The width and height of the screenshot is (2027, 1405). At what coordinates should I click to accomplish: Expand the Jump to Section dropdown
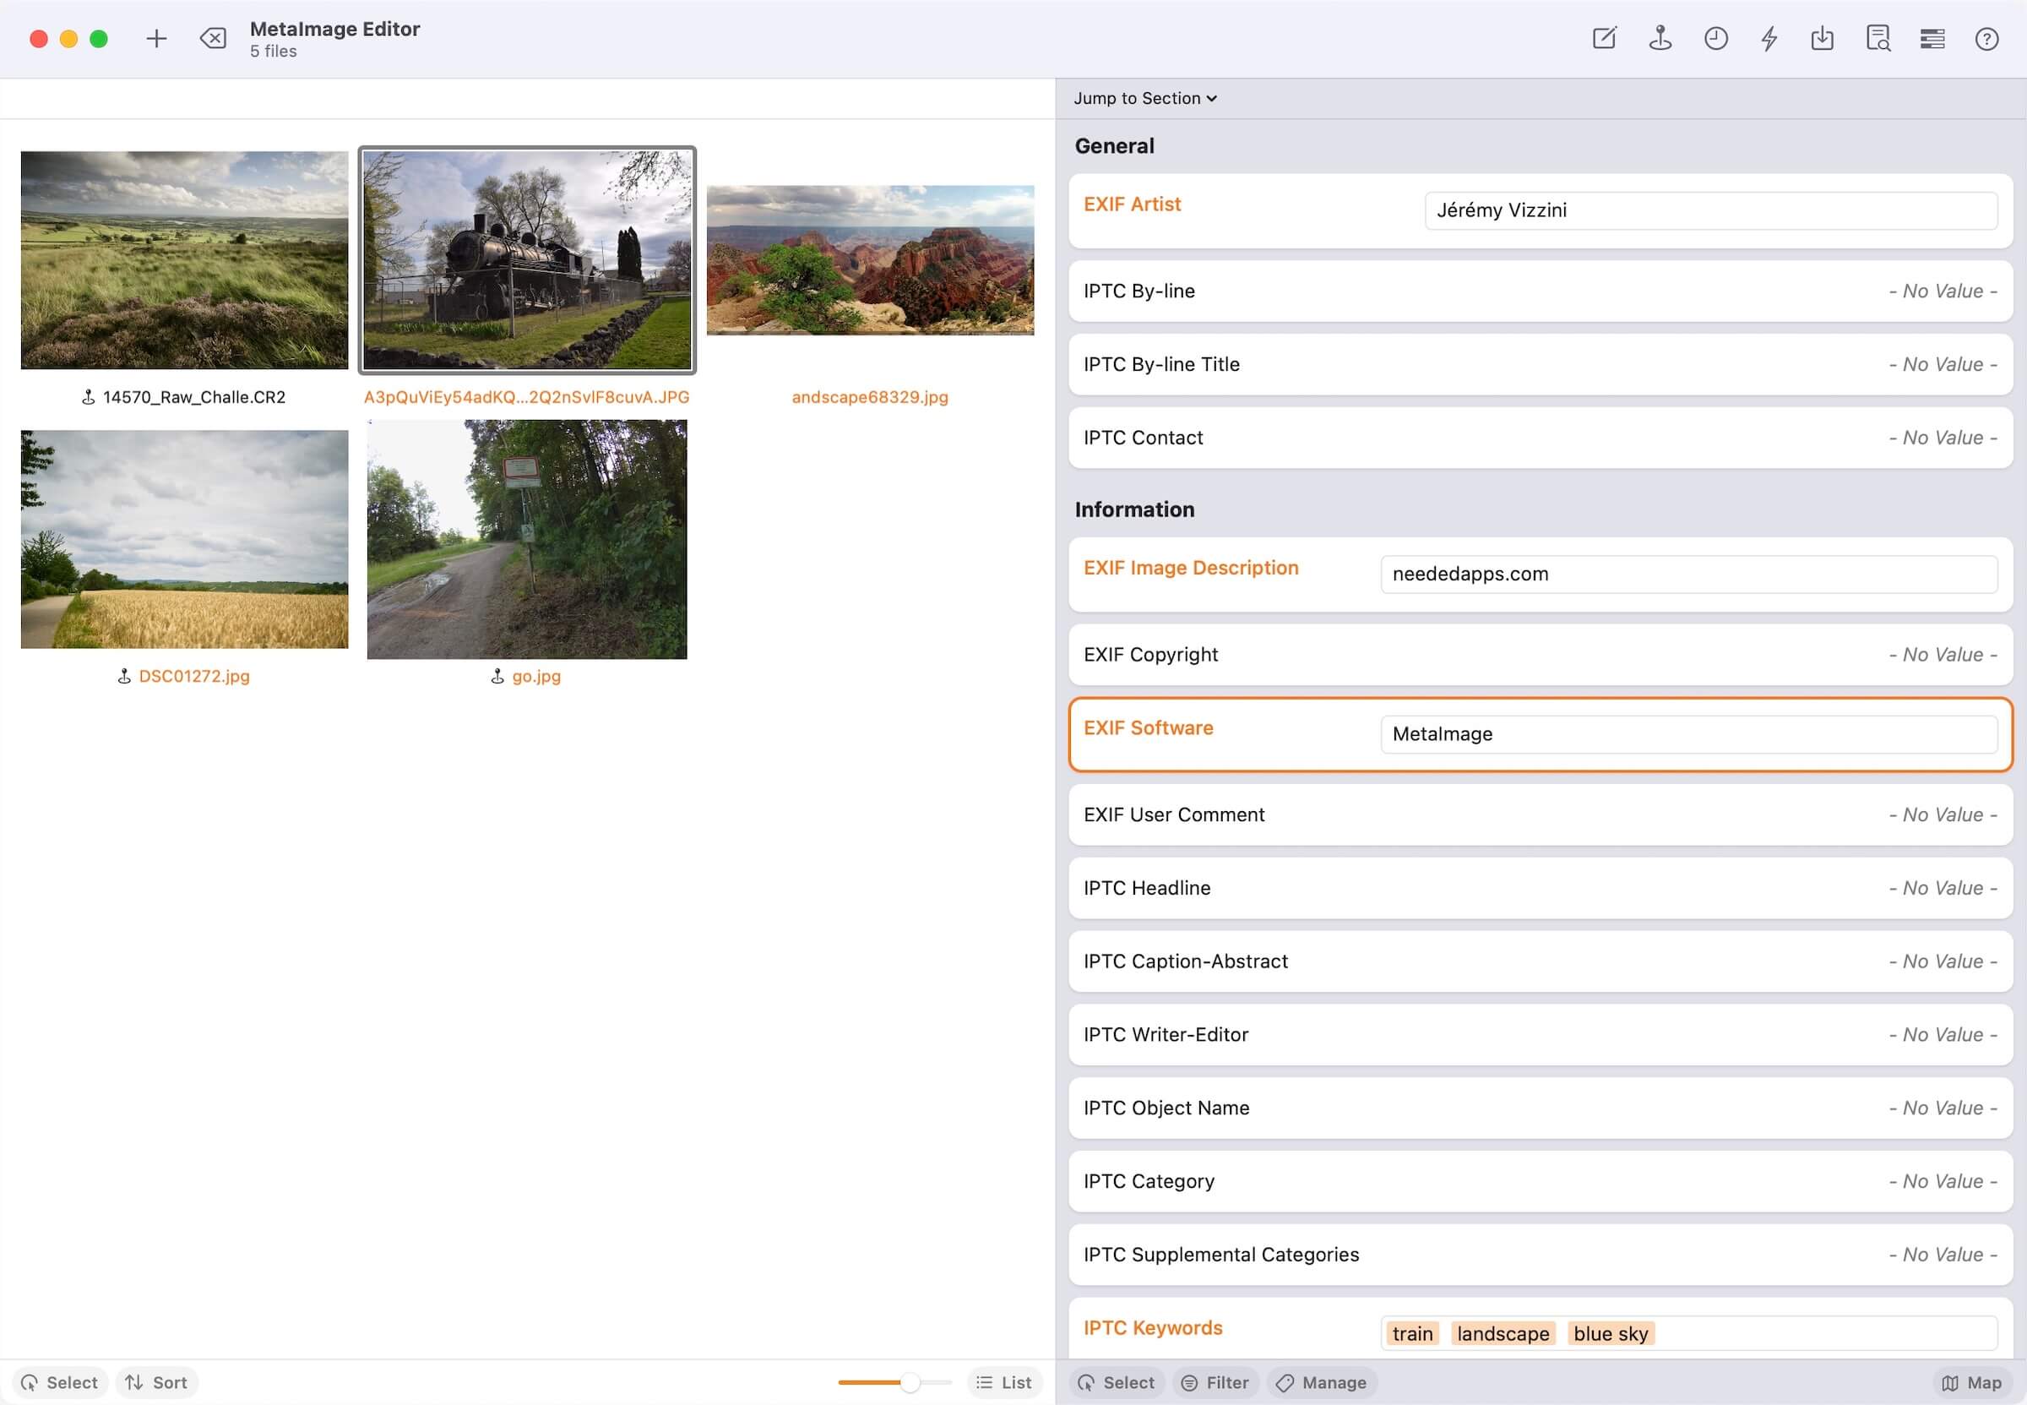click(1146, 99)
